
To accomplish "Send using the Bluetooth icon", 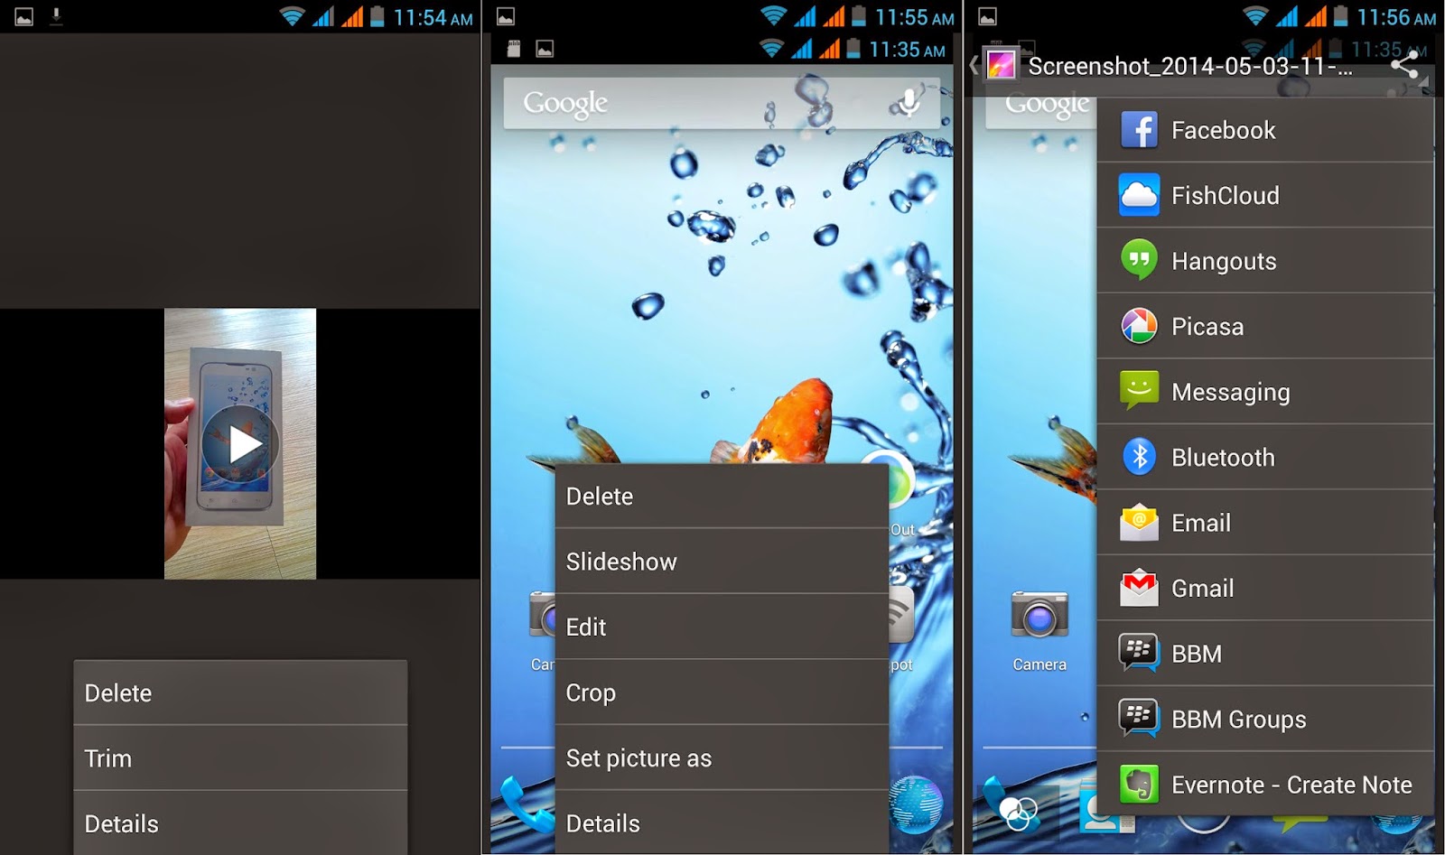I will [x=1139, y=457].
